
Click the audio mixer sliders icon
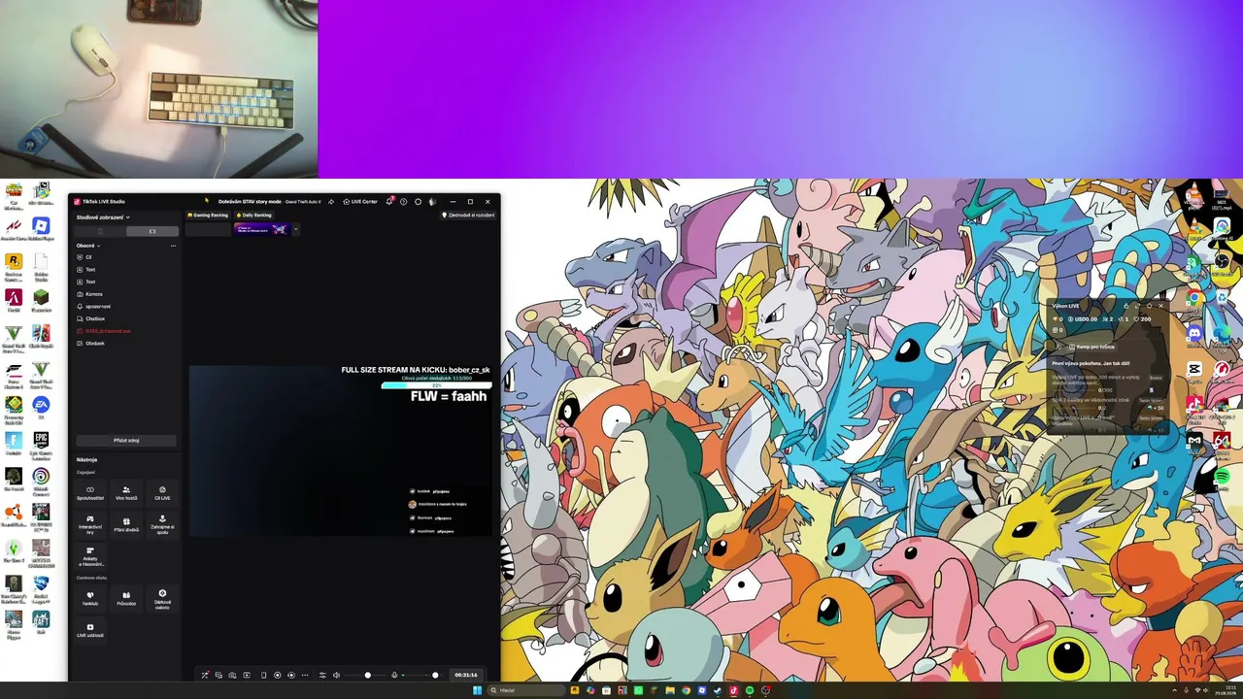tap(322, 675)
